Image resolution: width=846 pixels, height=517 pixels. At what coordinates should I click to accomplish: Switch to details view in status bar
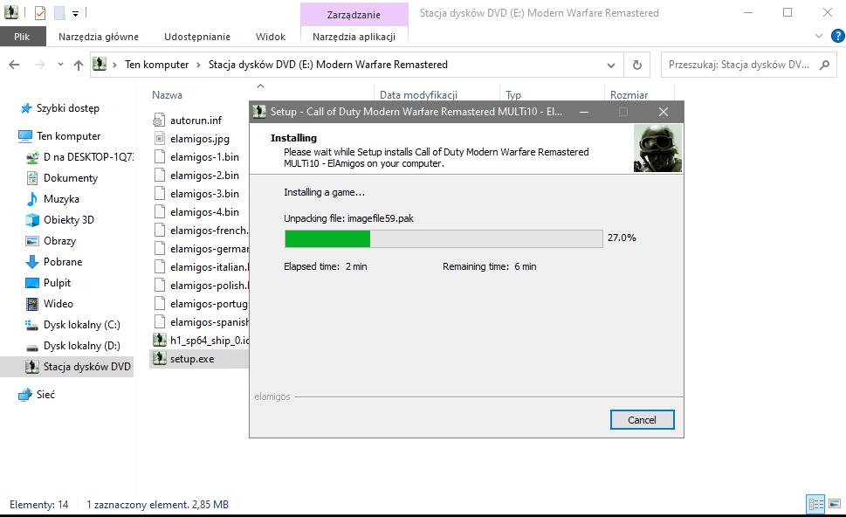pos(815,505)
